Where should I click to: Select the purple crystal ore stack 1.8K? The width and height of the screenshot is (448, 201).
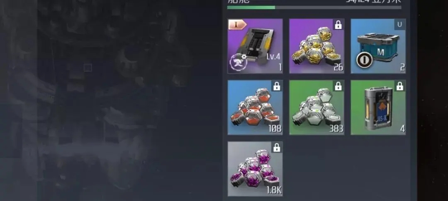[255, 169]
